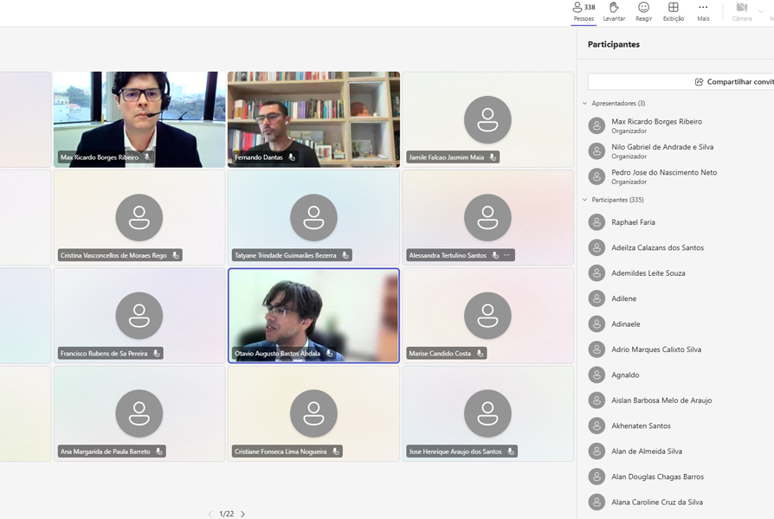Click mic icon on Jose Henrique tile
The height and width of the screenshot is (519, 774).
point(511,452)
